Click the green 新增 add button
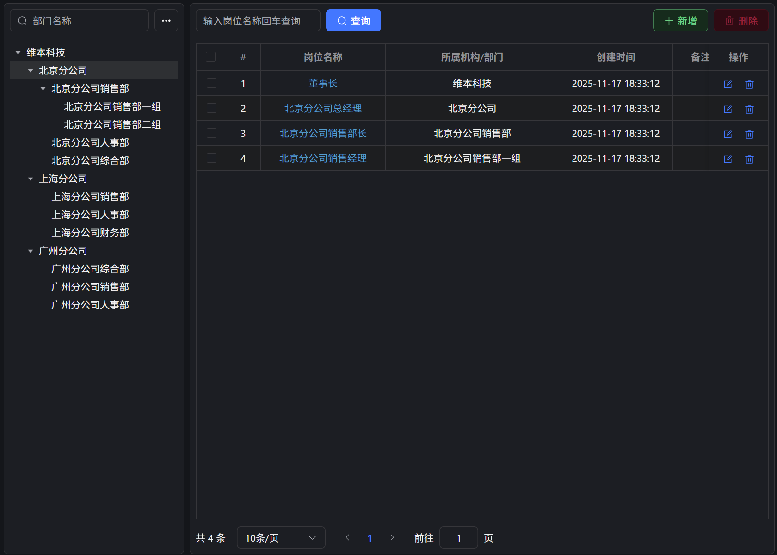Screen dimensions: 777x555 click(680, 21)
